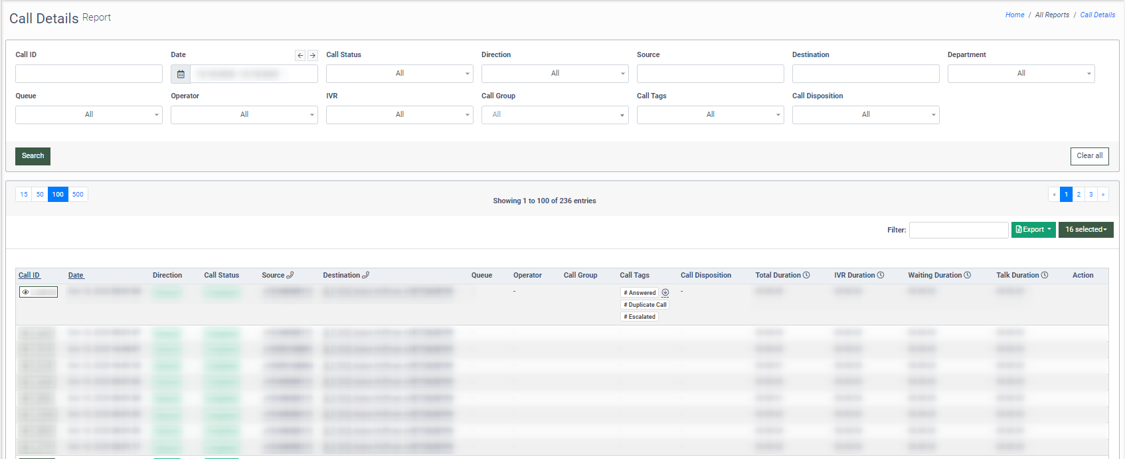
Task: Expand the Department dropdown
Action: pos(1021,74)
